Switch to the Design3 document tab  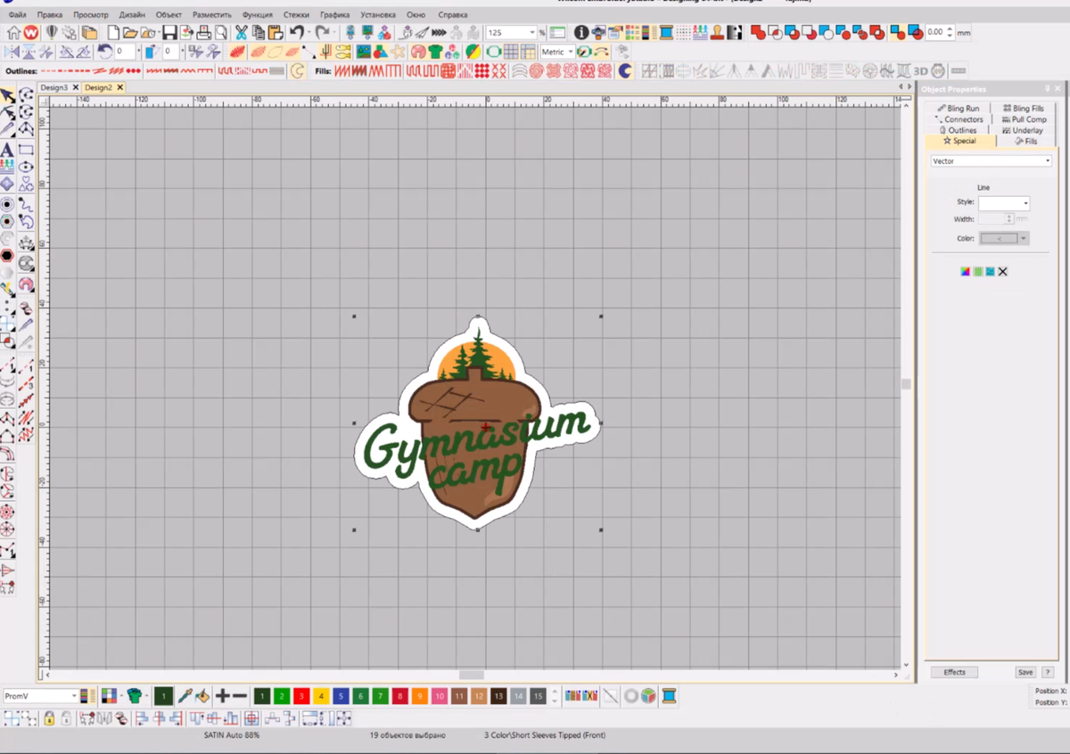click(53, 87)
